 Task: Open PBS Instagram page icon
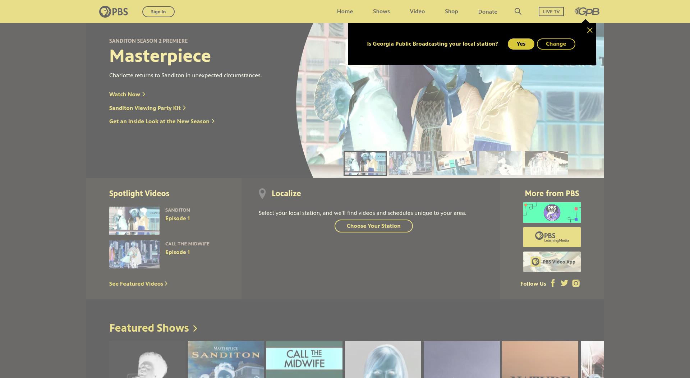(x=576, y=283)
